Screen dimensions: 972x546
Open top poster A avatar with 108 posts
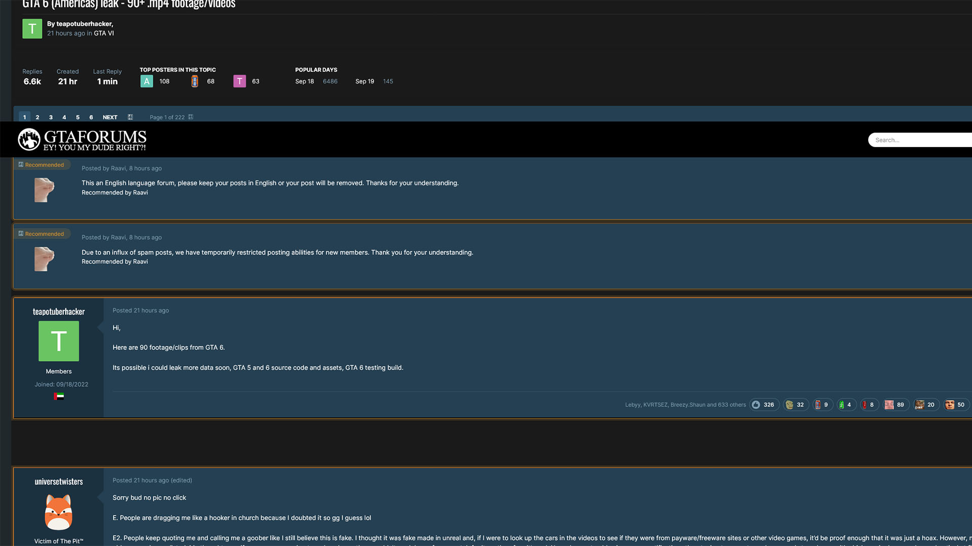click(x=146, y=81)
